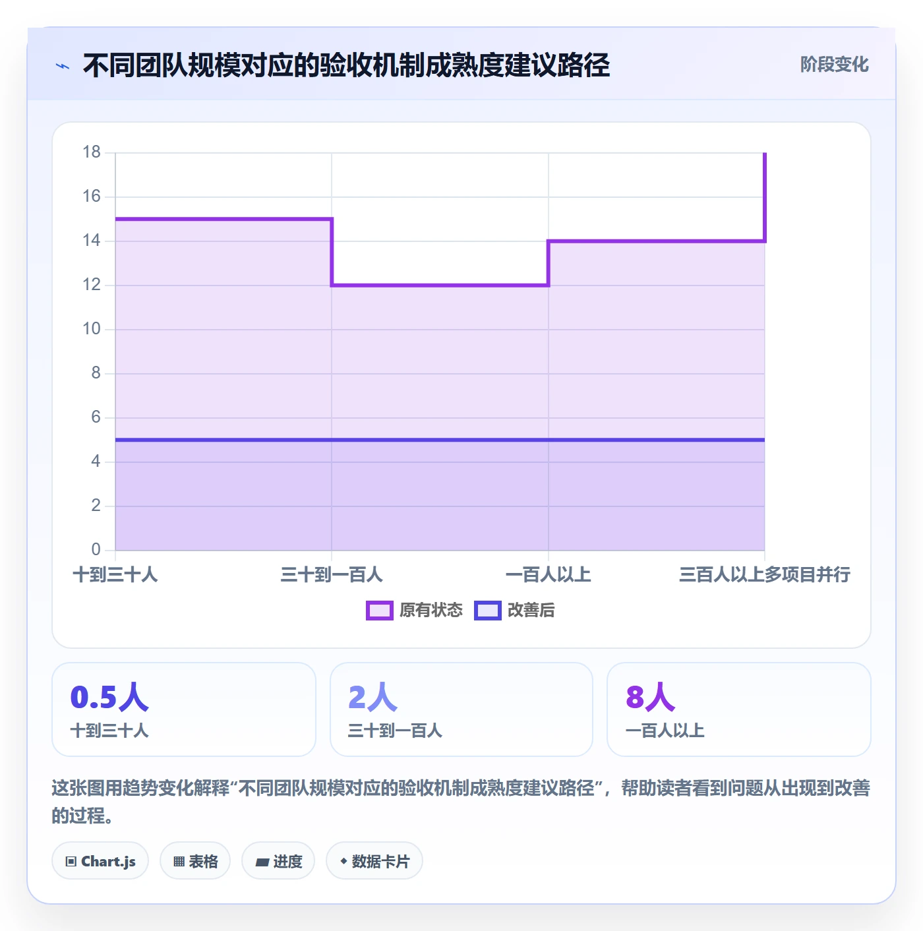Click the 阶段变化 label in the header
Screen dimensions: 923x931
834,65
